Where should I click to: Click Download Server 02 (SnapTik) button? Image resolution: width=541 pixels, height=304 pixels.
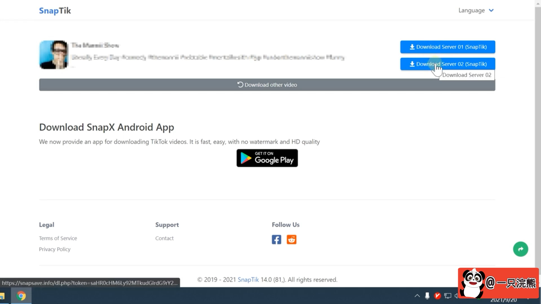coord(447,64)
